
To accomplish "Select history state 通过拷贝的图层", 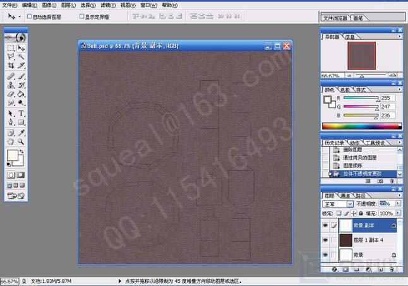I will click(359, 158).
